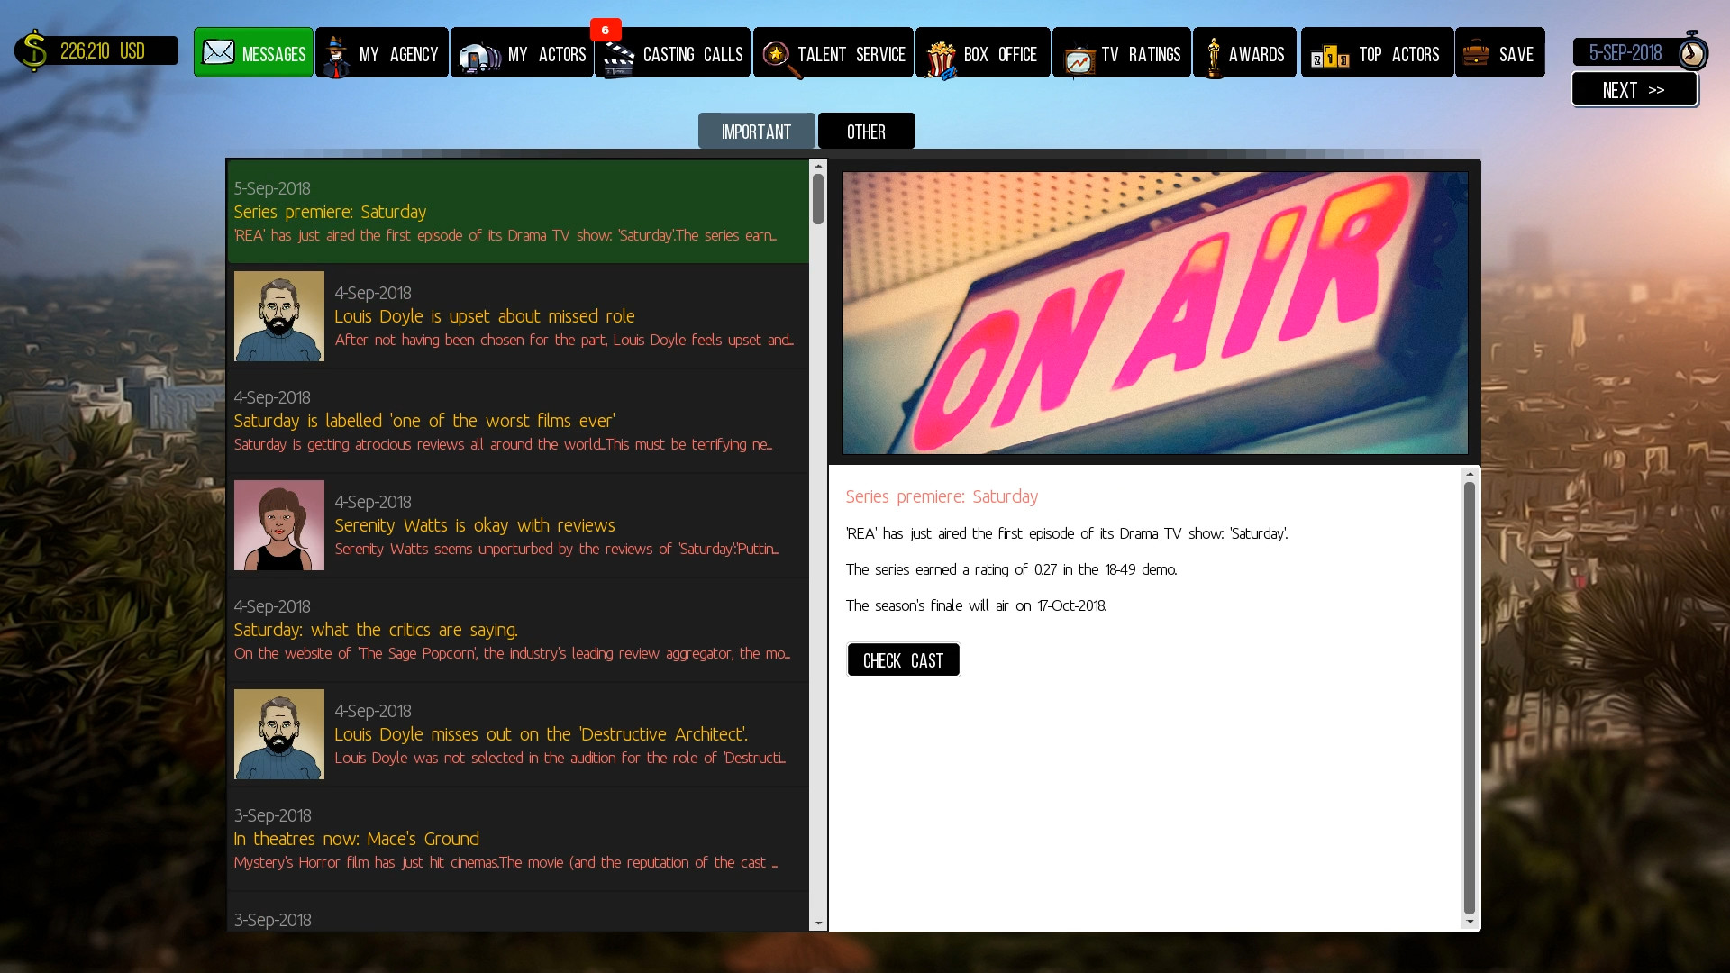1730x973 pixels.
Task: Open Louis Doyle upset about missed role message
Action: pyautogui.click(x=484, y=316)
